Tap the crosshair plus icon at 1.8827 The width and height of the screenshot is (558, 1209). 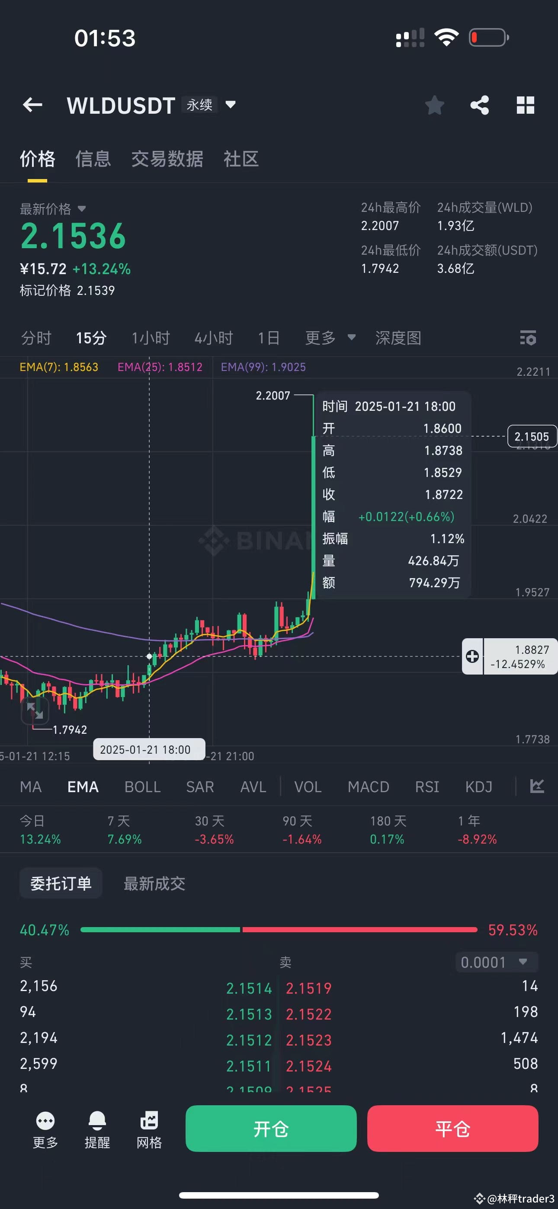(x=472, y=656)
